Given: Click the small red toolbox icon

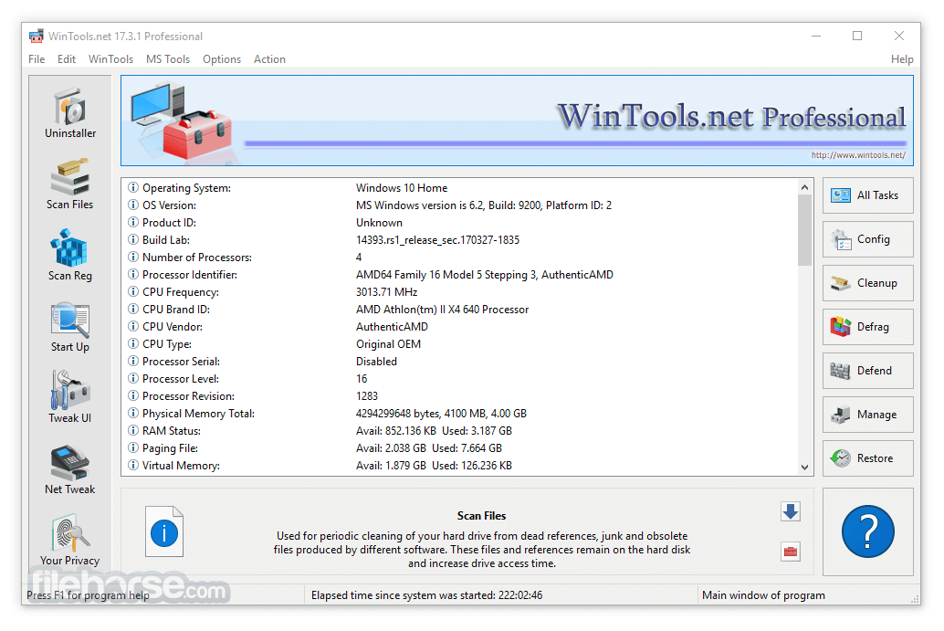Looking at the screenshot, I should tap(791, 552).
